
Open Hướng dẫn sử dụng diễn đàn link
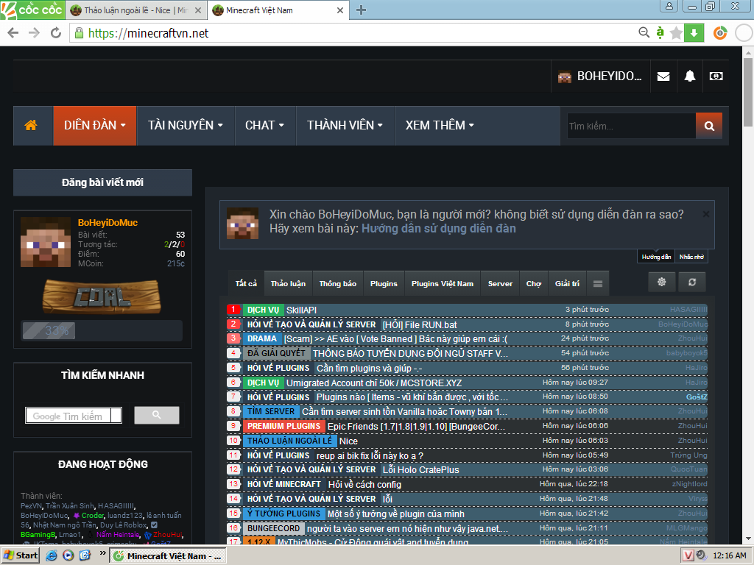[x=439, y=229]
